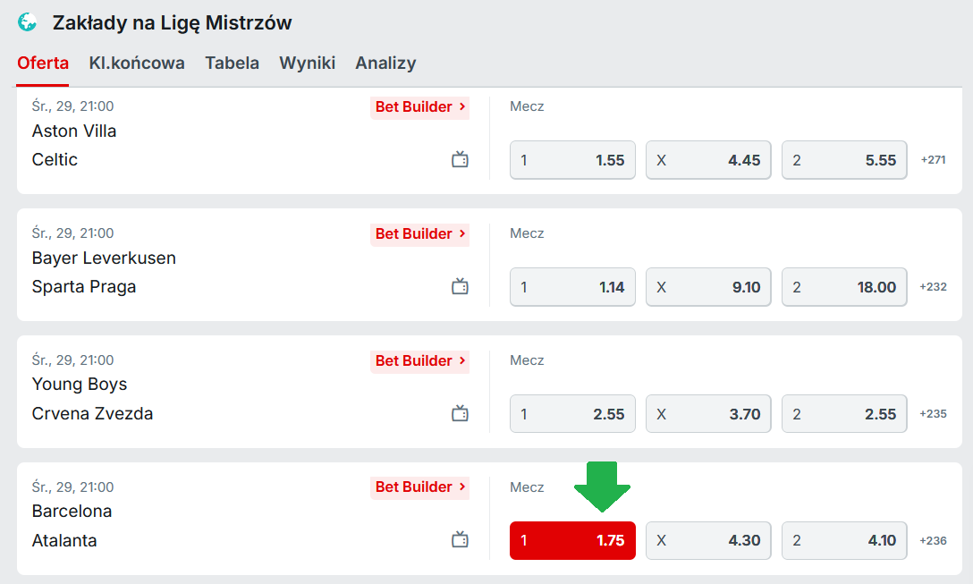Pick Atalanta win odds 4.10
The height and width of the screenshot is (584, 973).
tap(843, 540)
